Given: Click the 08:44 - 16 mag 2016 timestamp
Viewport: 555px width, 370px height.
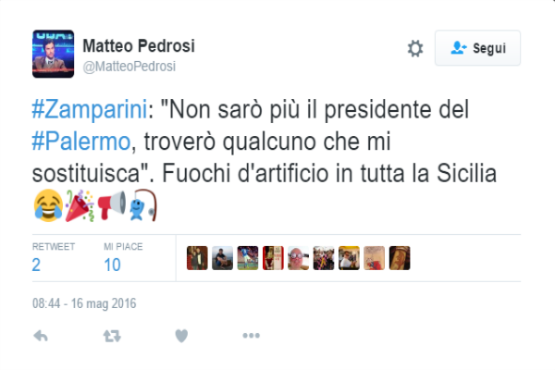Looking at the screenshot, I should (x=83, y=302).
